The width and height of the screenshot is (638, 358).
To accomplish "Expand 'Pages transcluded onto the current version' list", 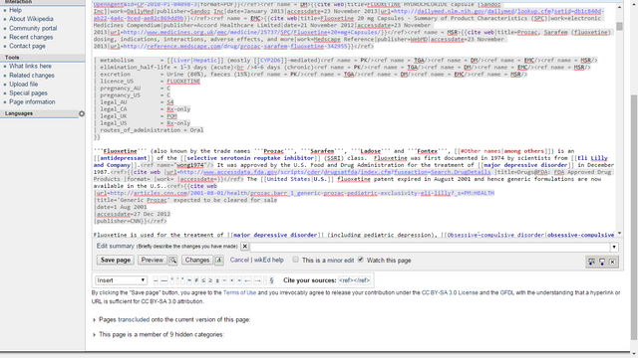I will pyautogui.click(x=94, y=320).
